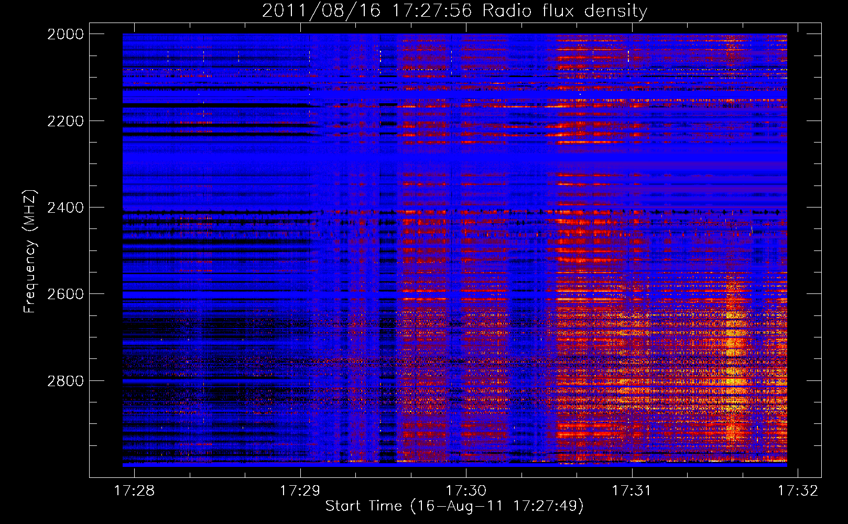Click the 'Start Time (16-Aug-11 17:27:49)' label
This screenshot has height=524, width=848.
point(454,506)
